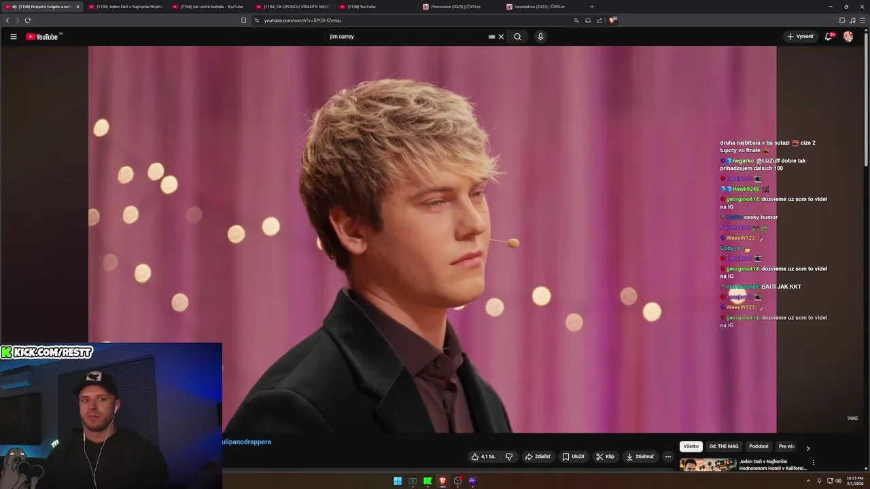Bookmark this page

click(243, 20)
